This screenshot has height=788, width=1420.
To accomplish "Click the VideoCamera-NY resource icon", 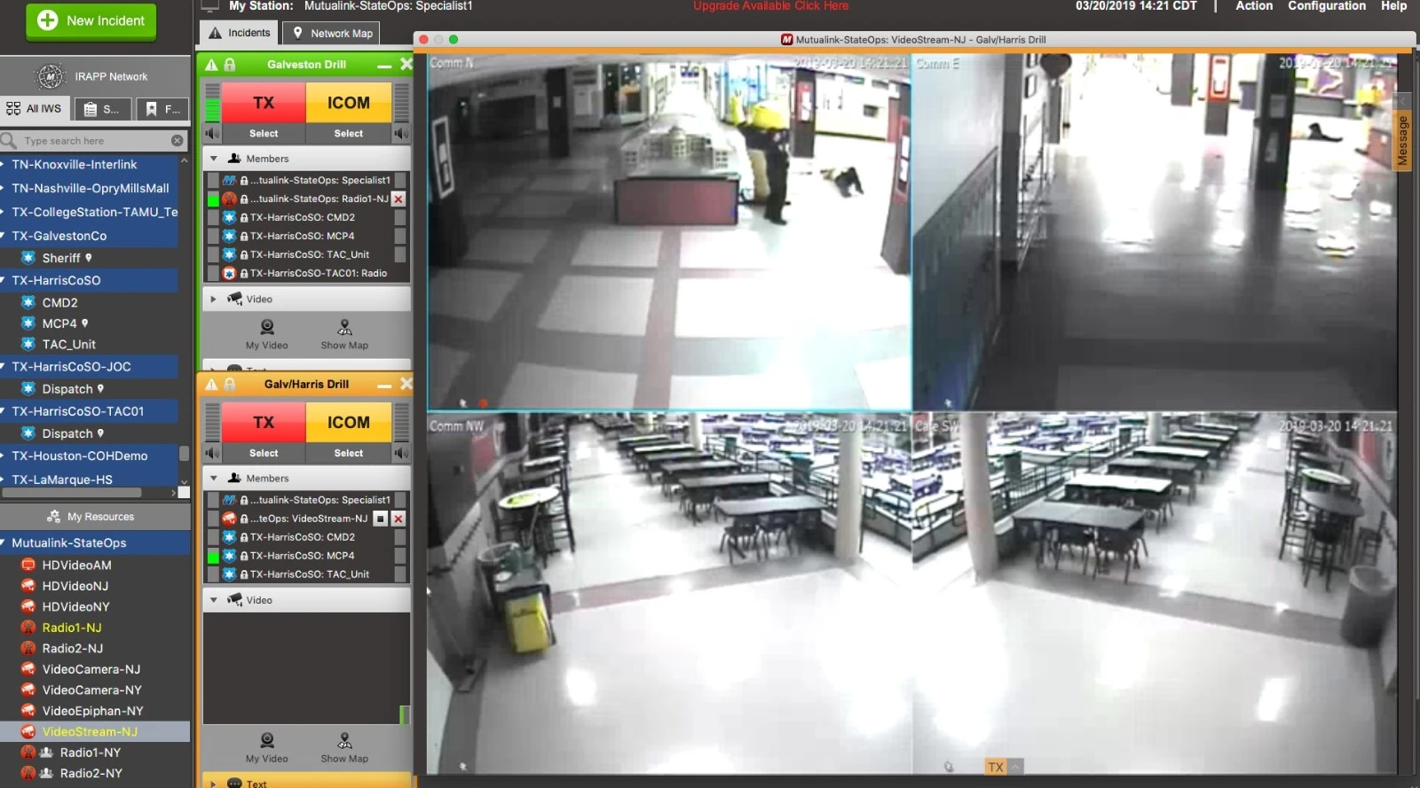I will pos(28,690).
